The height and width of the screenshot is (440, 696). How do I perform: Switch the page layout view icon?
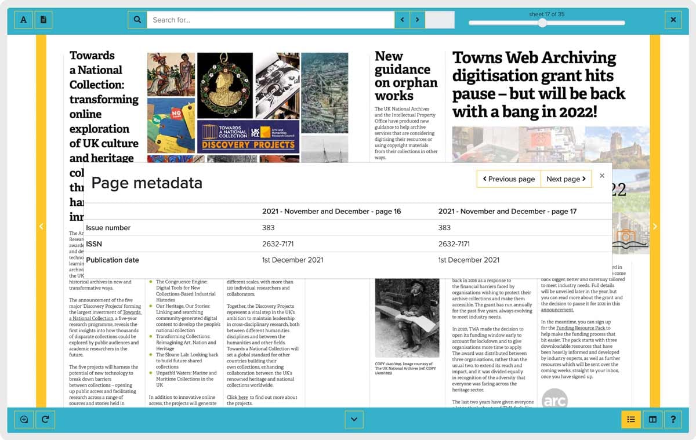click(652, 419)
